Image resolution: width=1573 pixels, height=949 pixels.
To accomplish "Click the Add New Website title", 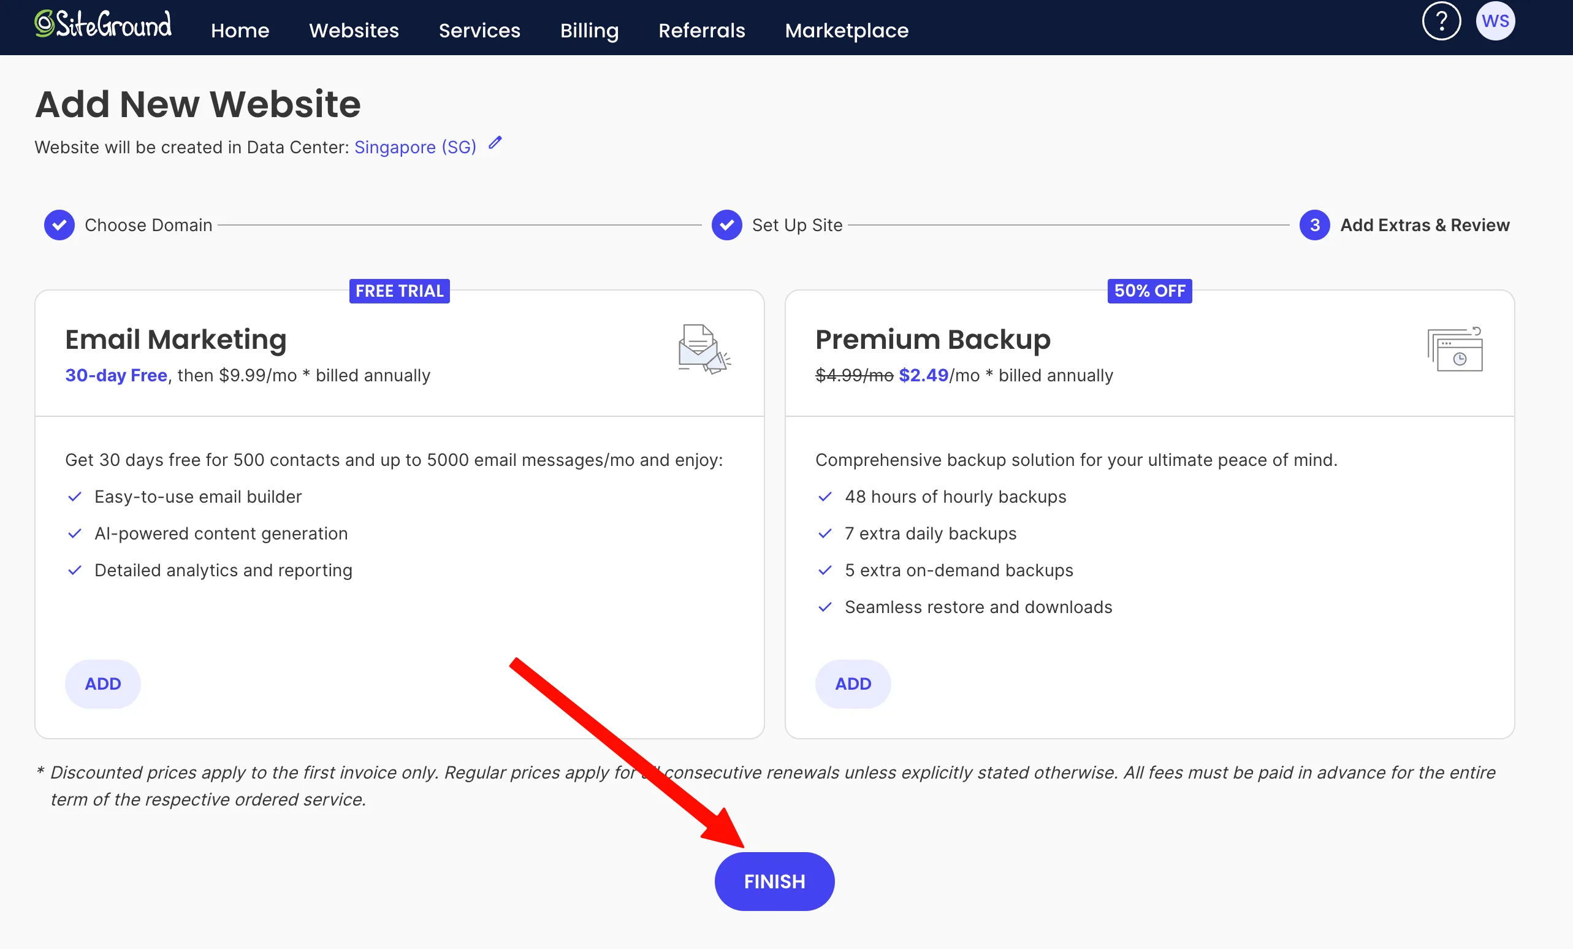I will click(x=198, y=104).
